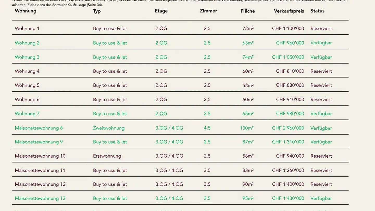Click the Etage column header
This screenshot has height=211, width=375.
[161, 11]
